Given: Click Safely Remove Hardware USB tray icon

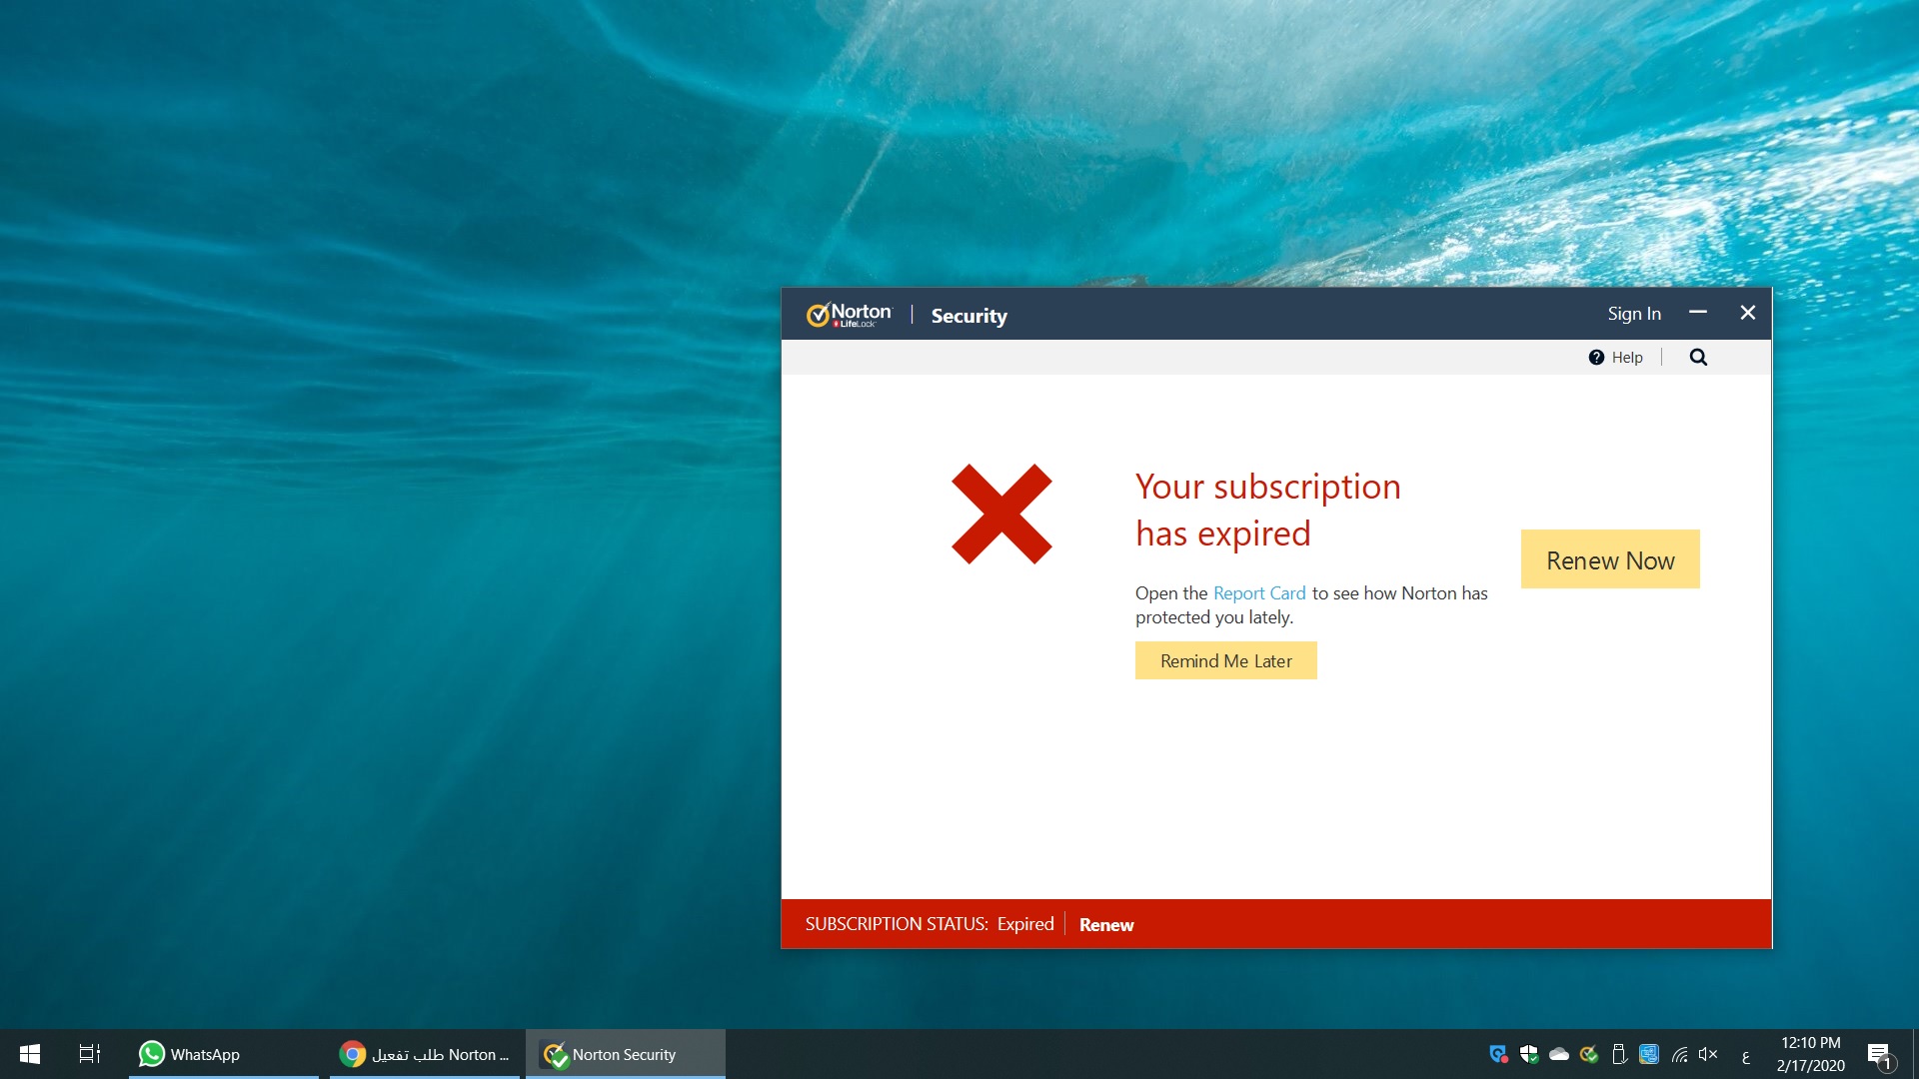Looking at the screenshot, I should (x=1619, y=1054).
